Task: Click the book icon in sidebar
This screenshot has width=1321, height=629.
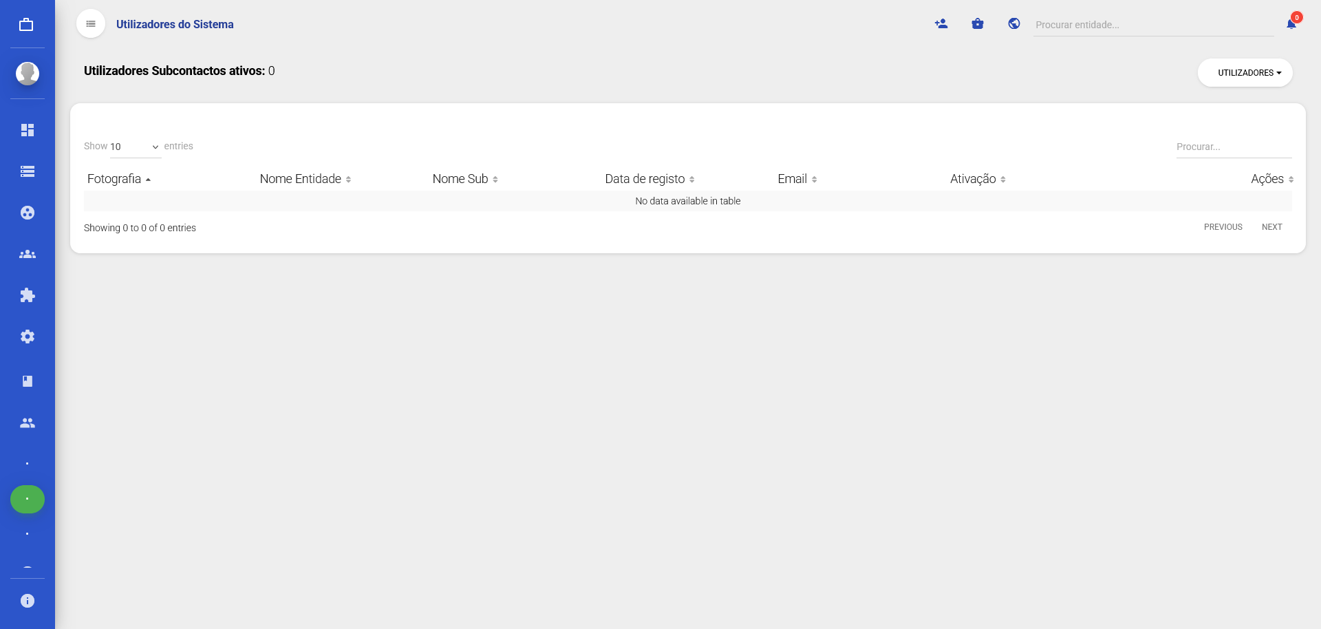Action: (x=28, y=381)
